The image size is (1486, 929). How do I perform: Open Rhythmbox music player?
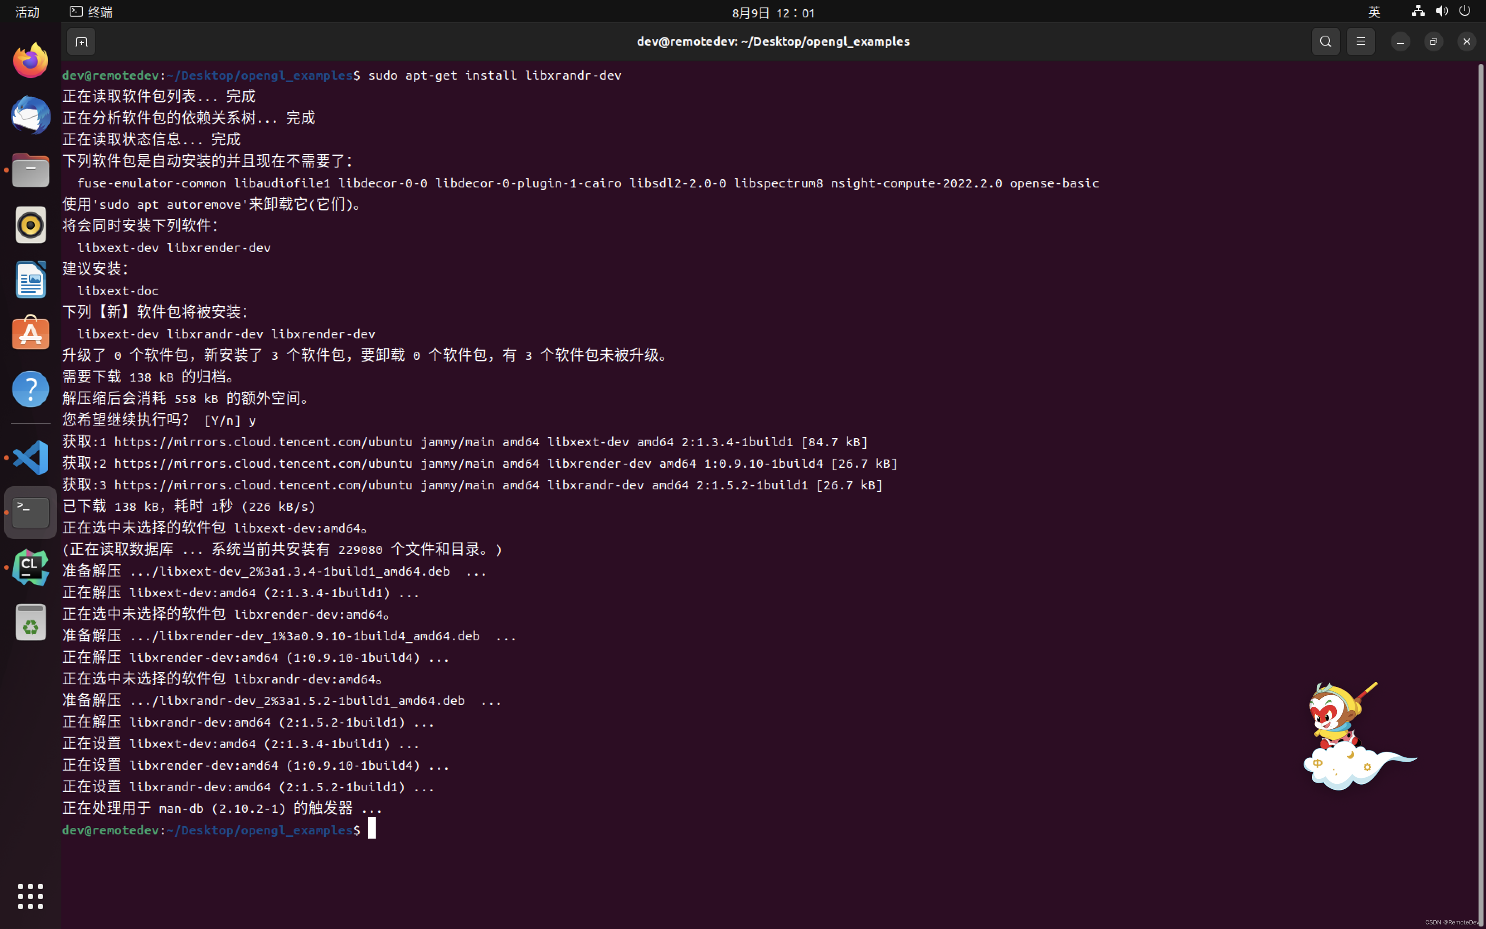pyautogui.click(x=31, y=225)
